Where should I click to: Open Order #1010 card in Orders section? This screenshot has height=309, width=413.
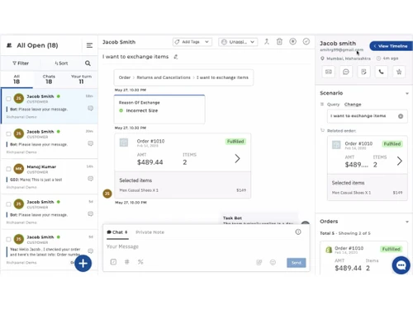click(x=363, y=258)
